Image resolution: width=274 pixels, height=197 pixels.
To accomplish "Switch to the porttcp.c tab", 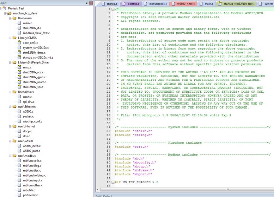I will pyautogui.click(x=133, y=4).
